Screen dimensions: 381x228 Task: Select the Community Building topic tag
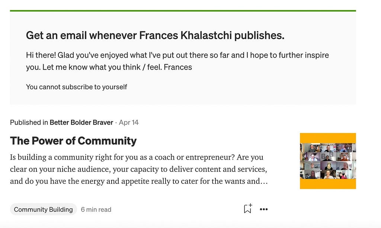point(43,209)
